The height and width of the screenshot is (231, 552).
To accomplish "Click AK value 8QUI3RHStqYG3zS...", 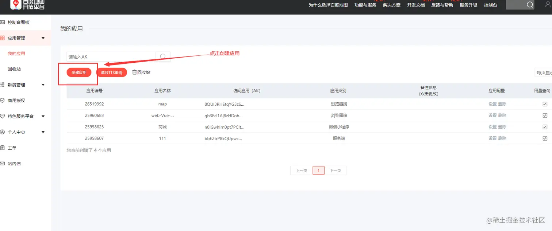I will click(x=224, y=104).
